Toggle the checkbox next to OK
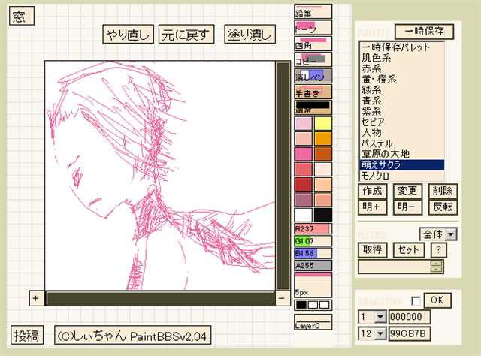481x356 pixels. (416, 300)
